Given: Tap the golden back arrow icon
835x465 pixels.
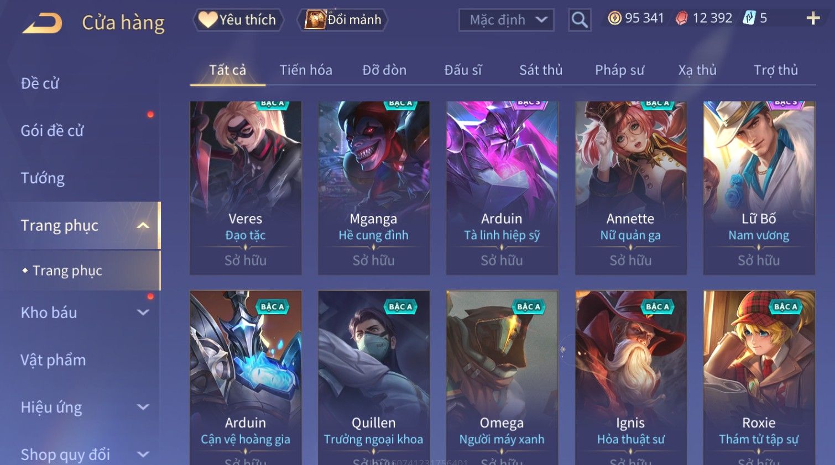Looking at the screenshot, I should tap(43, 23).
